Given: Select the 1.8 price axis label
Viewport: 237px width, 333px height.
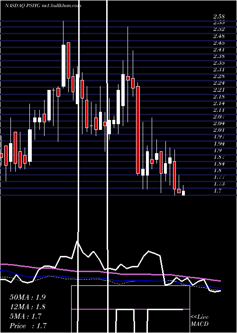Looking at the screenshot, I should [x=217, y=170].
